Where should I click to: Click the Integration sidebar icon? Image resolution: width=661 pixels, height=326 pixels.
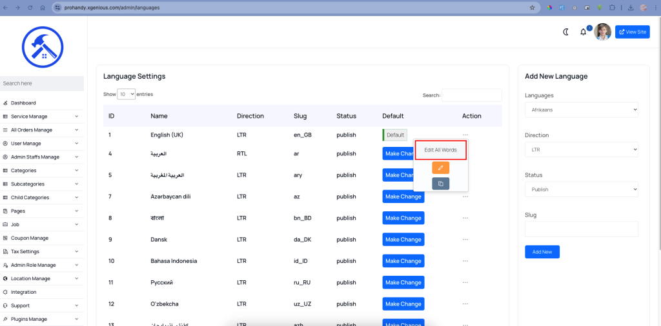pos(5,292)
